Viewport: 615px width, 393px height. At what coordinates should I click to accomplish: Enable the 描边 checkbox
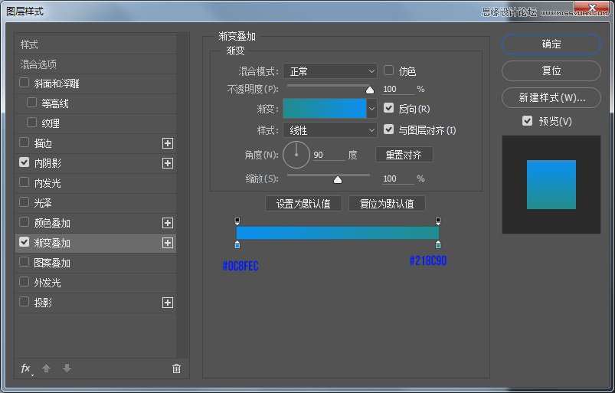coord(25,142)
